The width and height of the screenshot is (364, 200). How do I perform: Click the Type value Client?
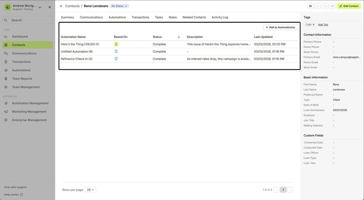pos(336,99)
